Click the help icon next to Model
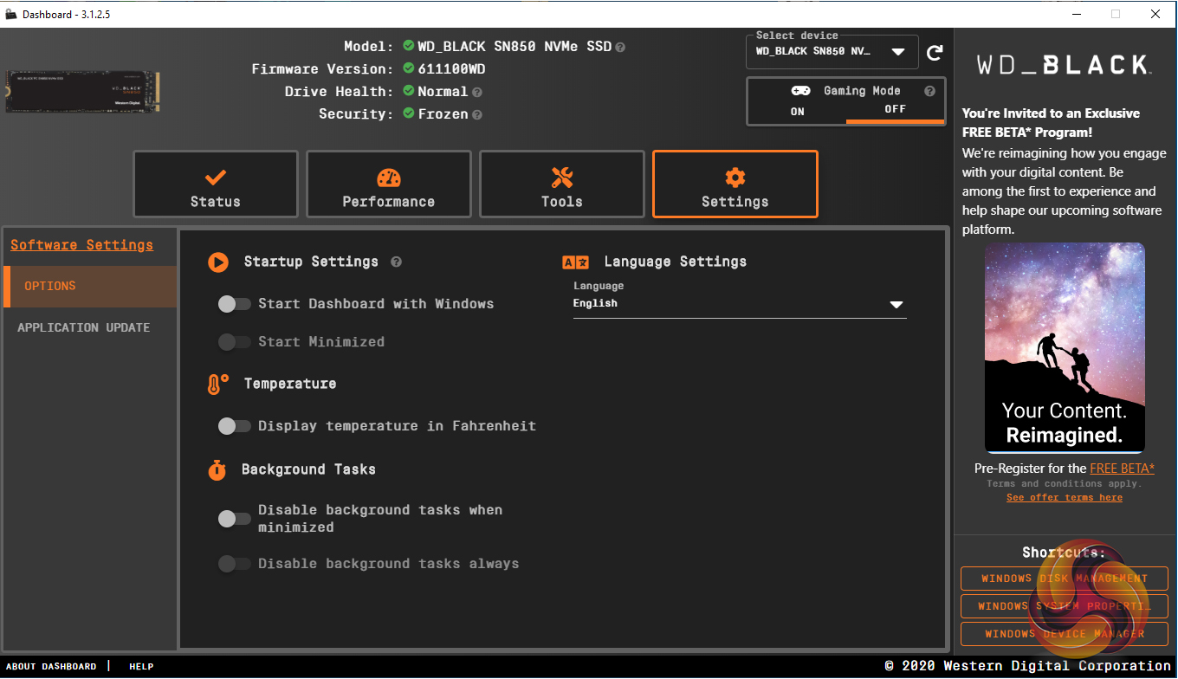This screenshot has width=1178, height=679. click(x=620, y=47)
